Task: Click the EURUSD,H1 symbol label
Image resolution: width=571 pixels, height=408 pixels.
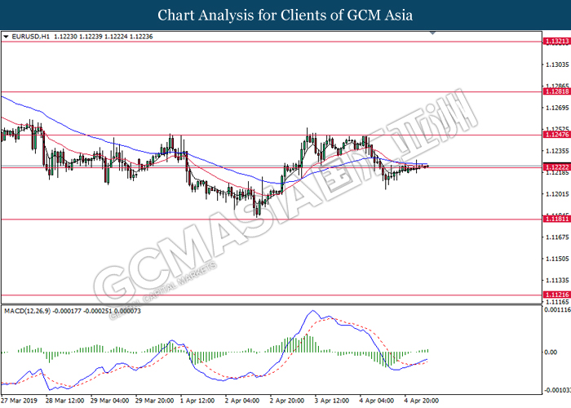Action: [x=30, y=37]
